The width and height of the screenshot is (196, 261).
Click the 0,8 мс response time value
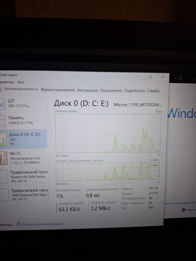coord(93,195)
